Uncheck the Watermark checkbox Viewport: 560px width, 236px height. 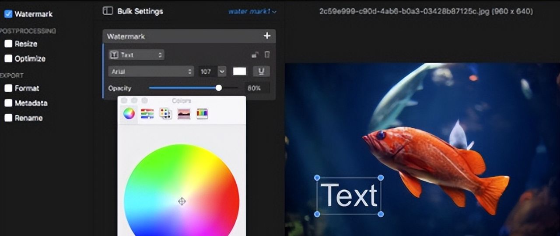(8, 14)
